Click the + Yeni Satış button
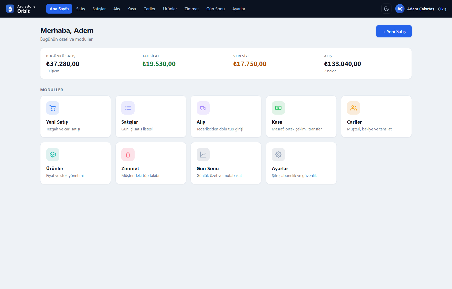The width and height of the screenshot is (452, 289). click(x=394, y=31)
